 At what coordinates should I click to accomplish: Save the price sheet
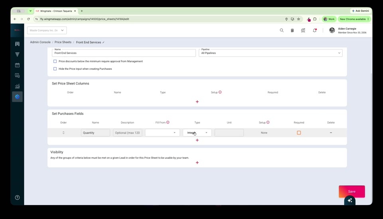(352, 191)
